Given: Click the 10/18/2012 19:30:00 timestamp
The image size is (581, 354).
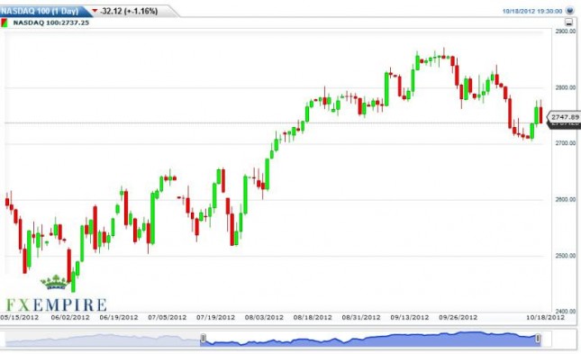Looking at the screenshot, I should [532, 11].
